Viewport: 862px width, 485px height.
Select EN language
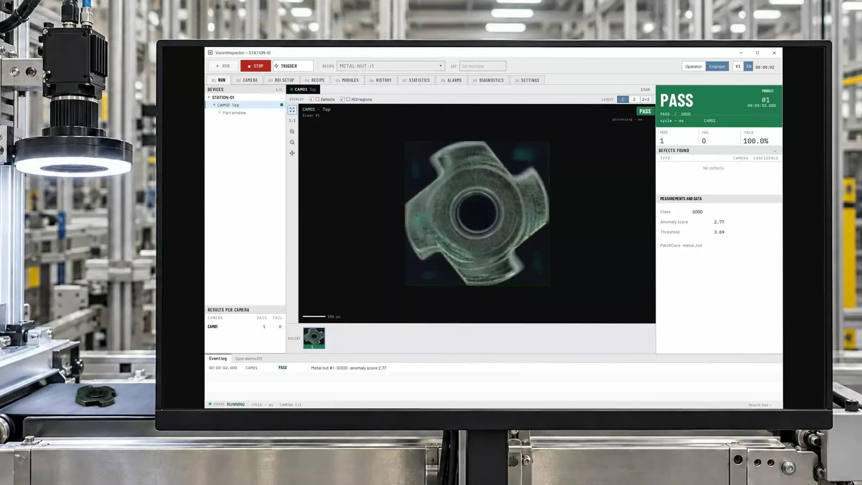748,66
